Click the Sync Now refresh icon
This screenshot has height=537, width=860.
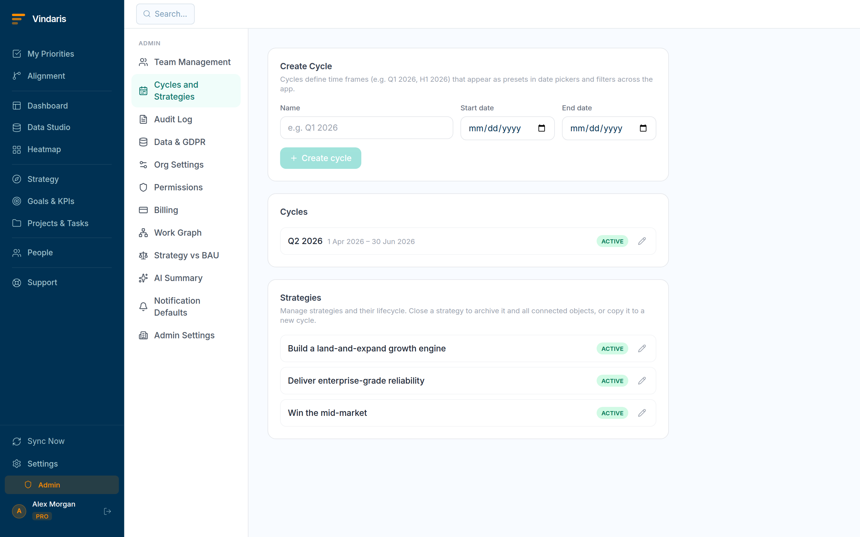[17, 441]
